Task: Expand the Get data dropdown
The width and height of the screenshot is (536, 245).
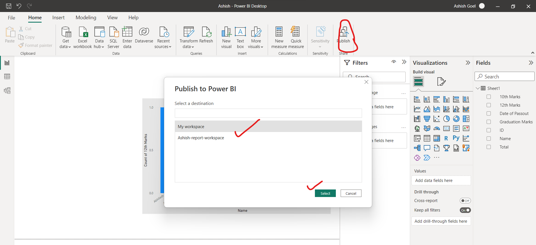Action: [x=65, y=47]
